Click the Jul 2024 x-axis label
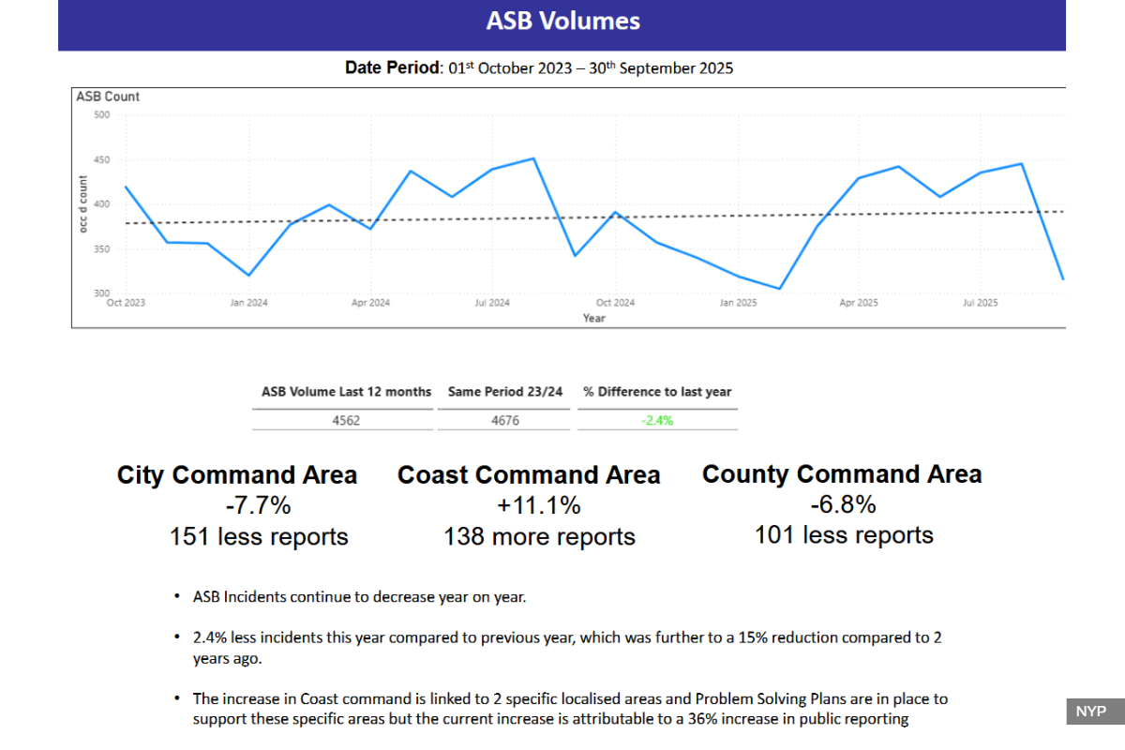The height and width of the screenshot is (750, 1125). coord(492,303)
